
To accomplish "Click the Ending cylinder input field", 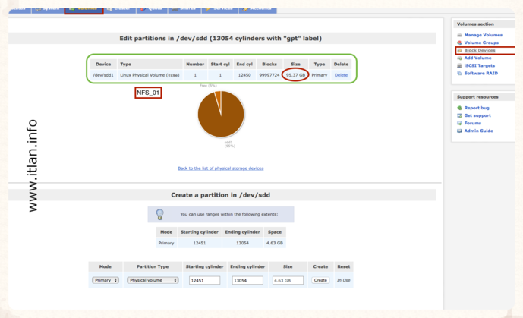I will tap(247, 280).
